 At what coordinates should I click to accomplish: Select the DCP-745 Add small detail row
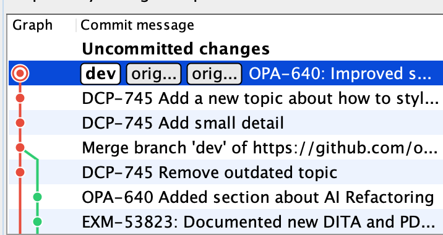(x=226, y=123)
